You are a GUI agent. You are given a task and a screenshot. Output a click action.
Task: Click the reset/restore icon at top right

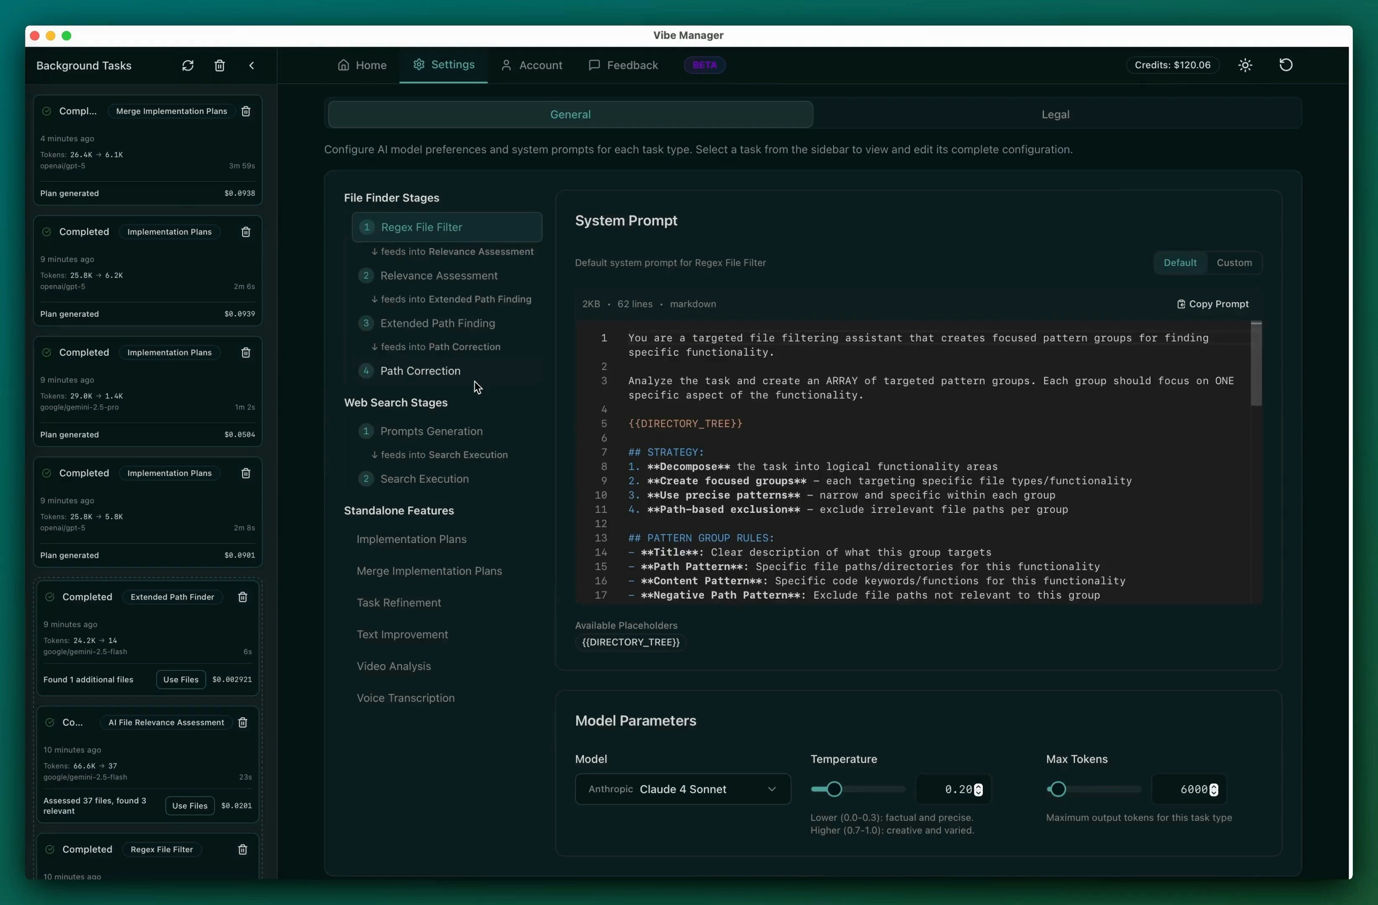1286,65
